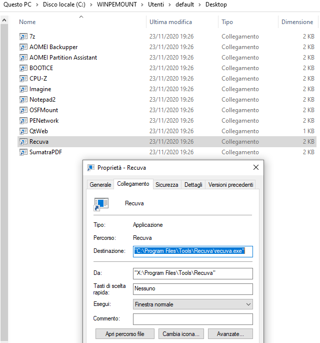The height and width of the screenshot is (343, 320).
Task: Click the large Recuva icon in properties dialog
Action: (101, 204)
